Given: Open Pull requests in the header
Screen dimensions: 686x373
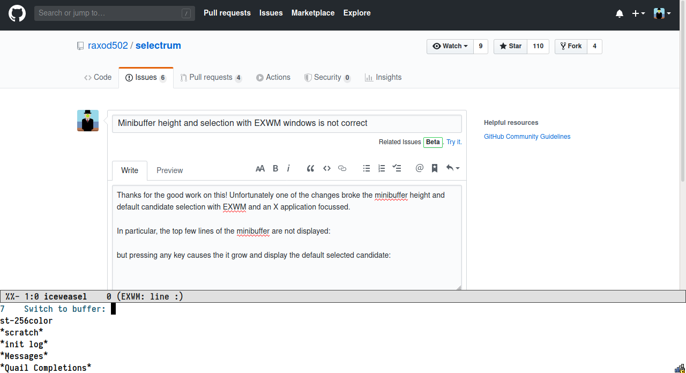Looking at the screenshot, I should (x=227, y=13).
